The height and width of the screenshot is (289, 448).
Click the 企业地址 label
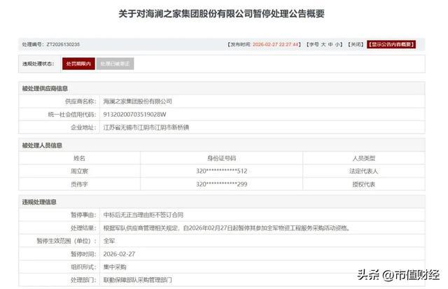click(83, 127)
